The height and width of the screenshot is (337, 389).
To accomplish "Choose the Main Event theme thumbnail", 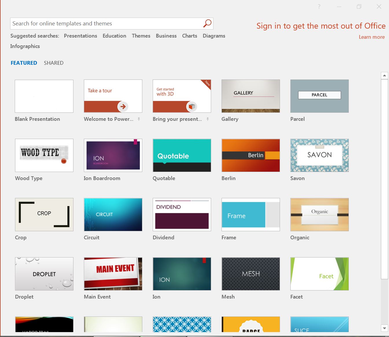I will (x=113, y=274).
